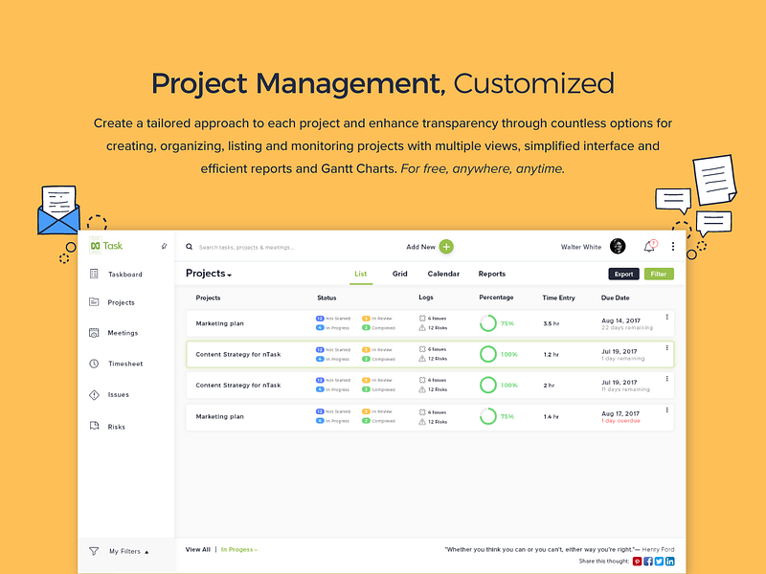
Task: Click the 1 day overdue label
Action: pos(620,421)
